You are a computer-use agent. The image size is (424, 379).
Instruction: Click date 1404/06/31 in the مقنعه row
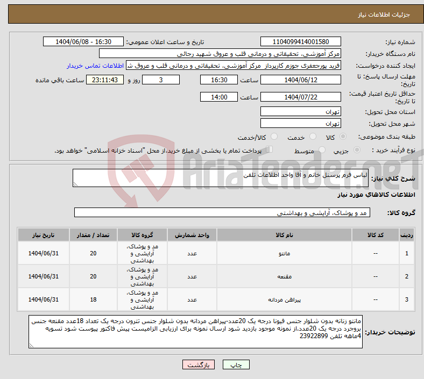[x=43, y=276]
